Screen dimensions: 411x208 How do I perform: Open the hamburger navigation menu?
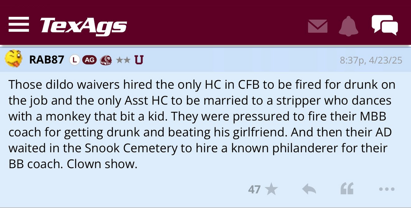click(x=19, y=25)
